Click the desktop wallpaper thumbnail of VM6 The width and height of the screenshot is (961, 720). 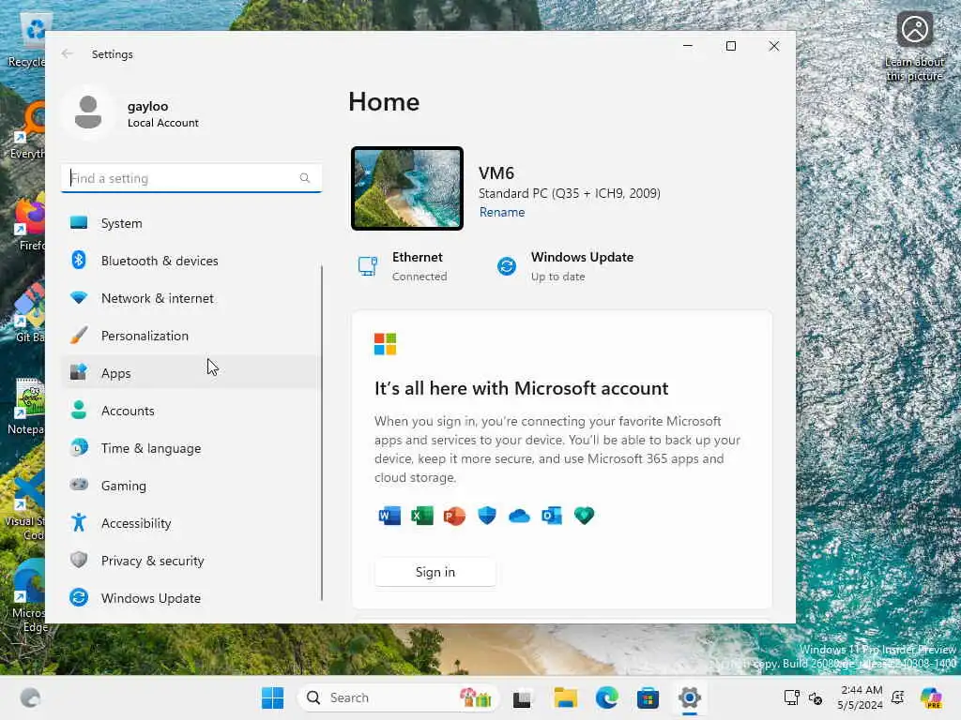[x=407, y=188]
